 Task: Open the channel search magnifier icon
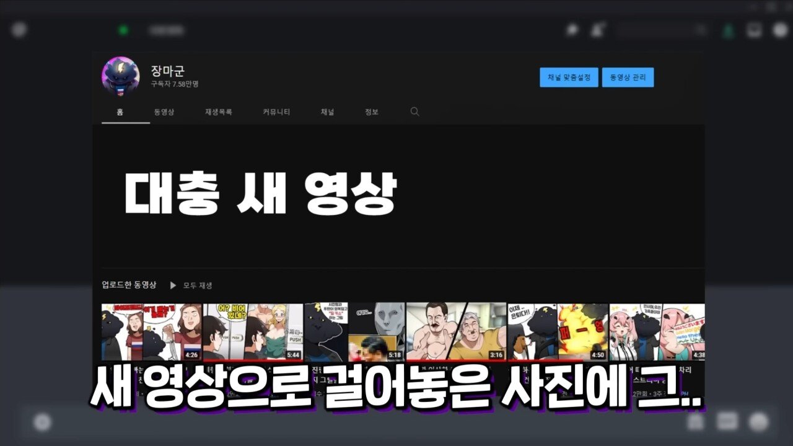click(x=414, y=111)
